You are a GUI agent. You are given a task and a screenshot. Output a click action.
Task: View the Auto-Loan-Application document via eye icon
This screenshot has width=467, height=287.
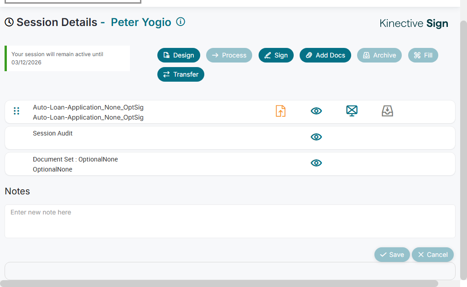316,111
